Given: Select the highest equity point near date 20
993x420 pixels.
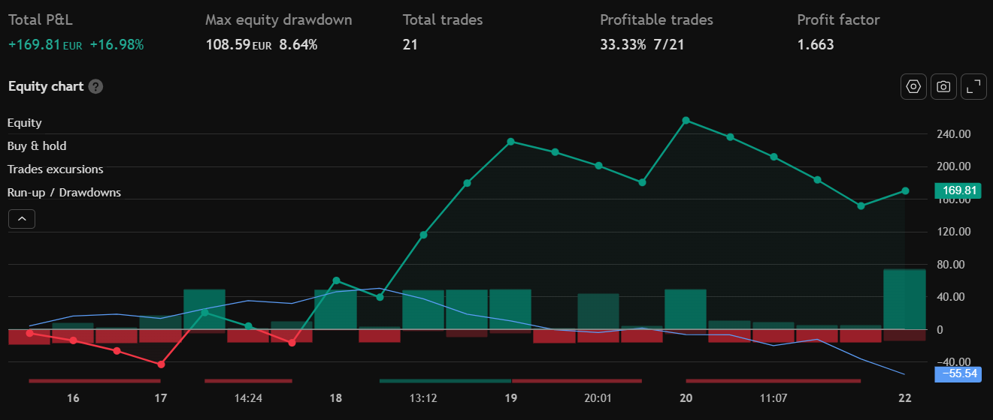Looking at the screenshot, I should pos(686,120).
